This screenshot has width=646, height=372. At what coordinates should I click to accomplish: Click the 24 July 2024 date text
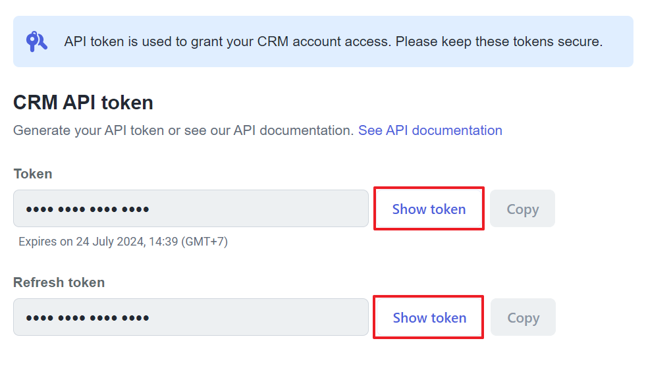click(x=111, y=242)
